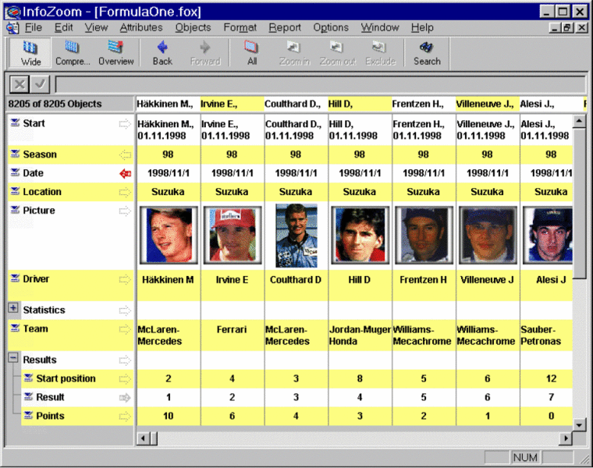The image size is (593, 468).
Task: Select Coulthard's driver photo
Action: click(x=296, y=236)
